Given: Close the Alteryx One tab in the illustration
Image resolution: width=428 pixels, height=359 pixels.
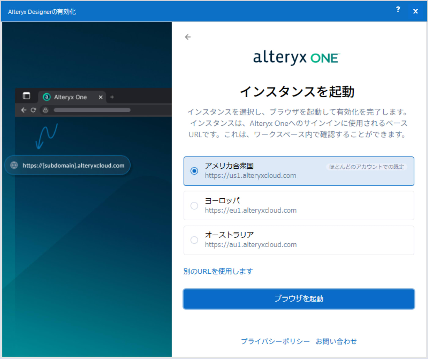Looking at the screenshot, I should [100, 97].
